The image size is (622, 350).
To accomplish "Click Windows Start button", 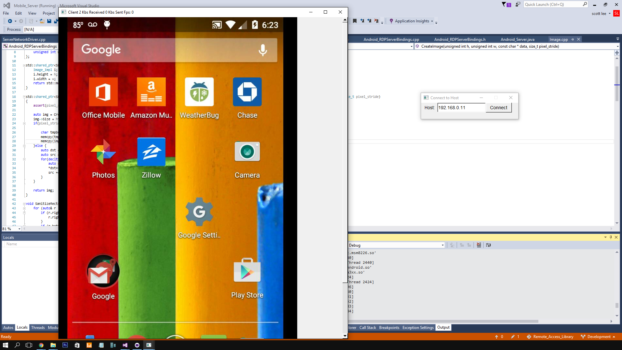I will 5,345.
